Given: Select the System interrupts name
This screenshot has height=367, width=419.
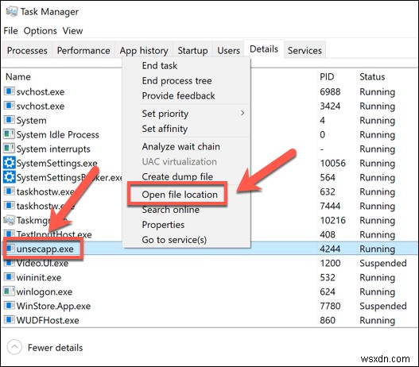Looking at the screenshot, I should 53,149.
